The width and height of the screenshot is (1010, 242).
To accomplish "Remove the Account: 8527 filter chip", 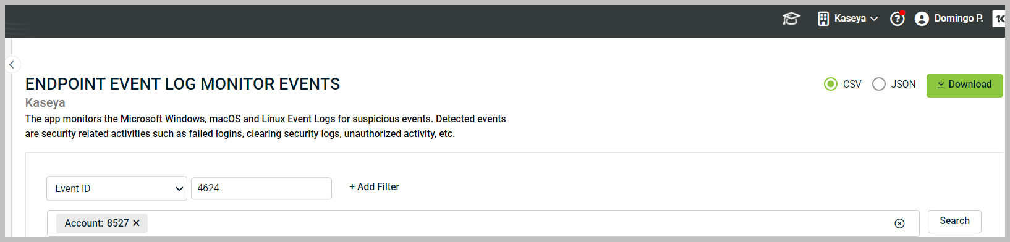I will (136, 223).
